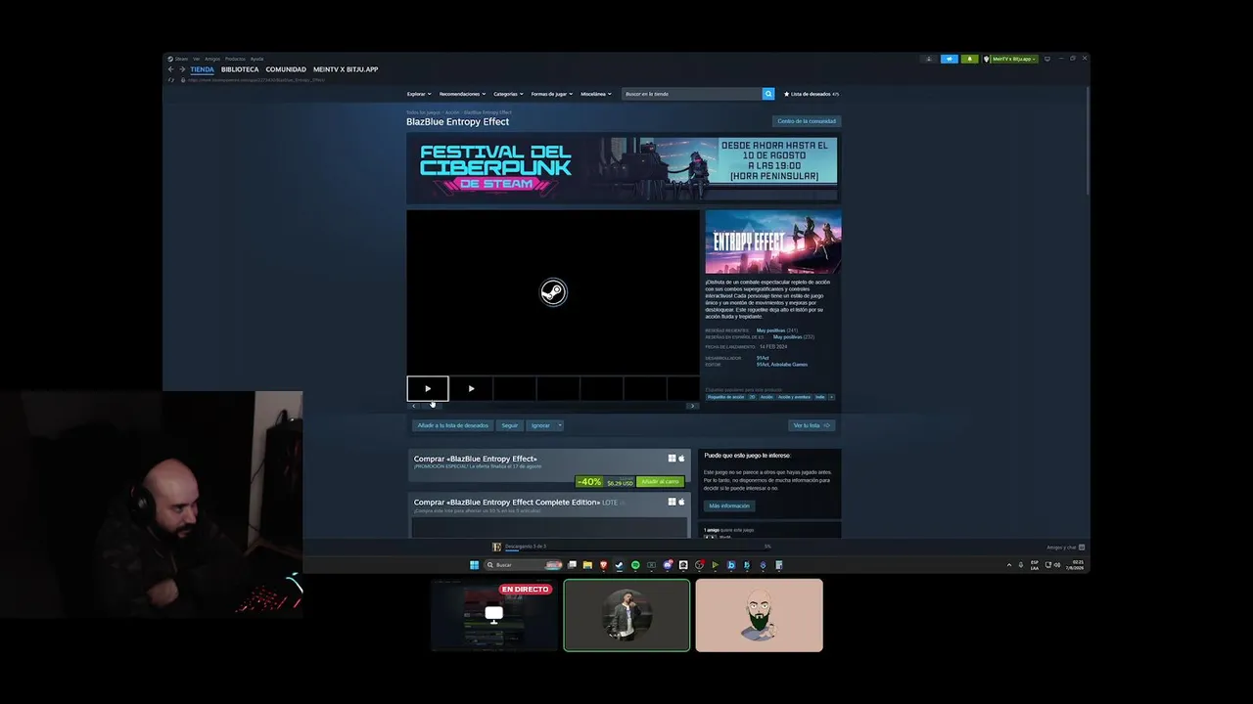Select the bald bearded avatar participant tile
The height and width of the screenshot is (704, 1253).
(760, 615)
